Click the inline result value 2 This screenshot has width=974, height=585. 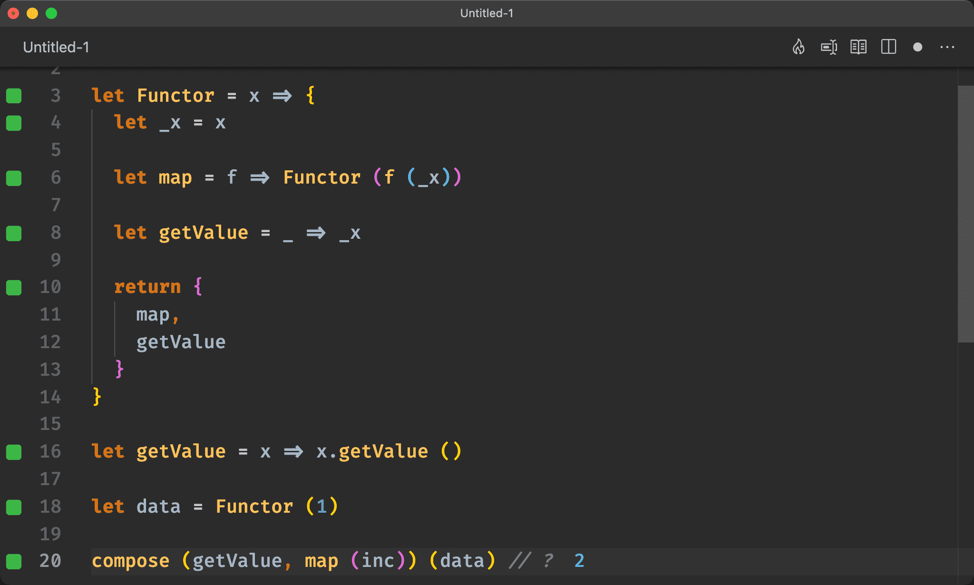579,561
